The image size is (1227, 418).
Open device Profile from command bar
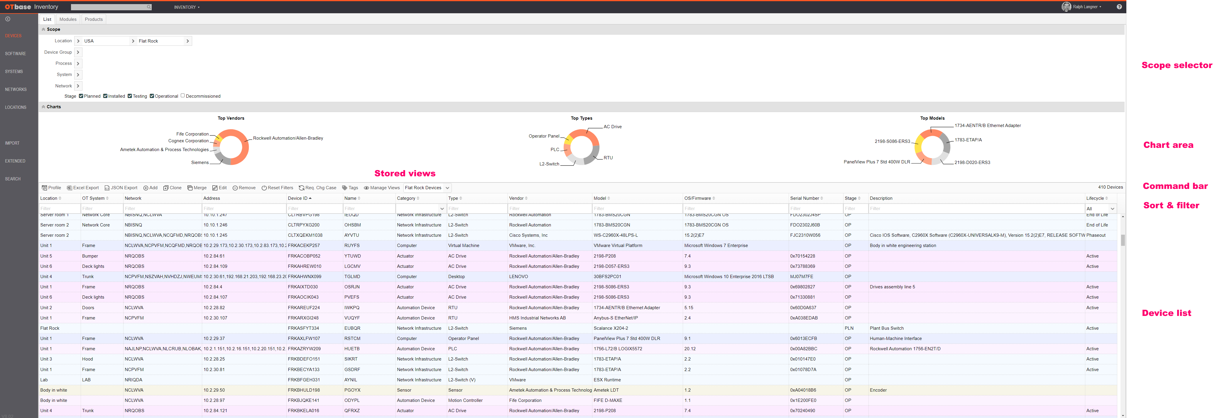51,188
